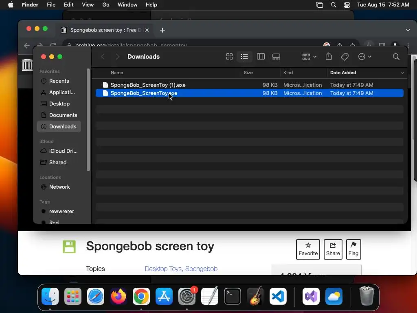Open Network in Finder sidebar
The height and width of the screenshot is (313, 417).
click(59, 187)
